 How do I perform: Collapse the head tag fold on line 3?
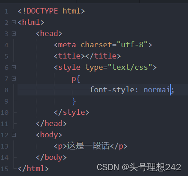[x=13, y=33]
